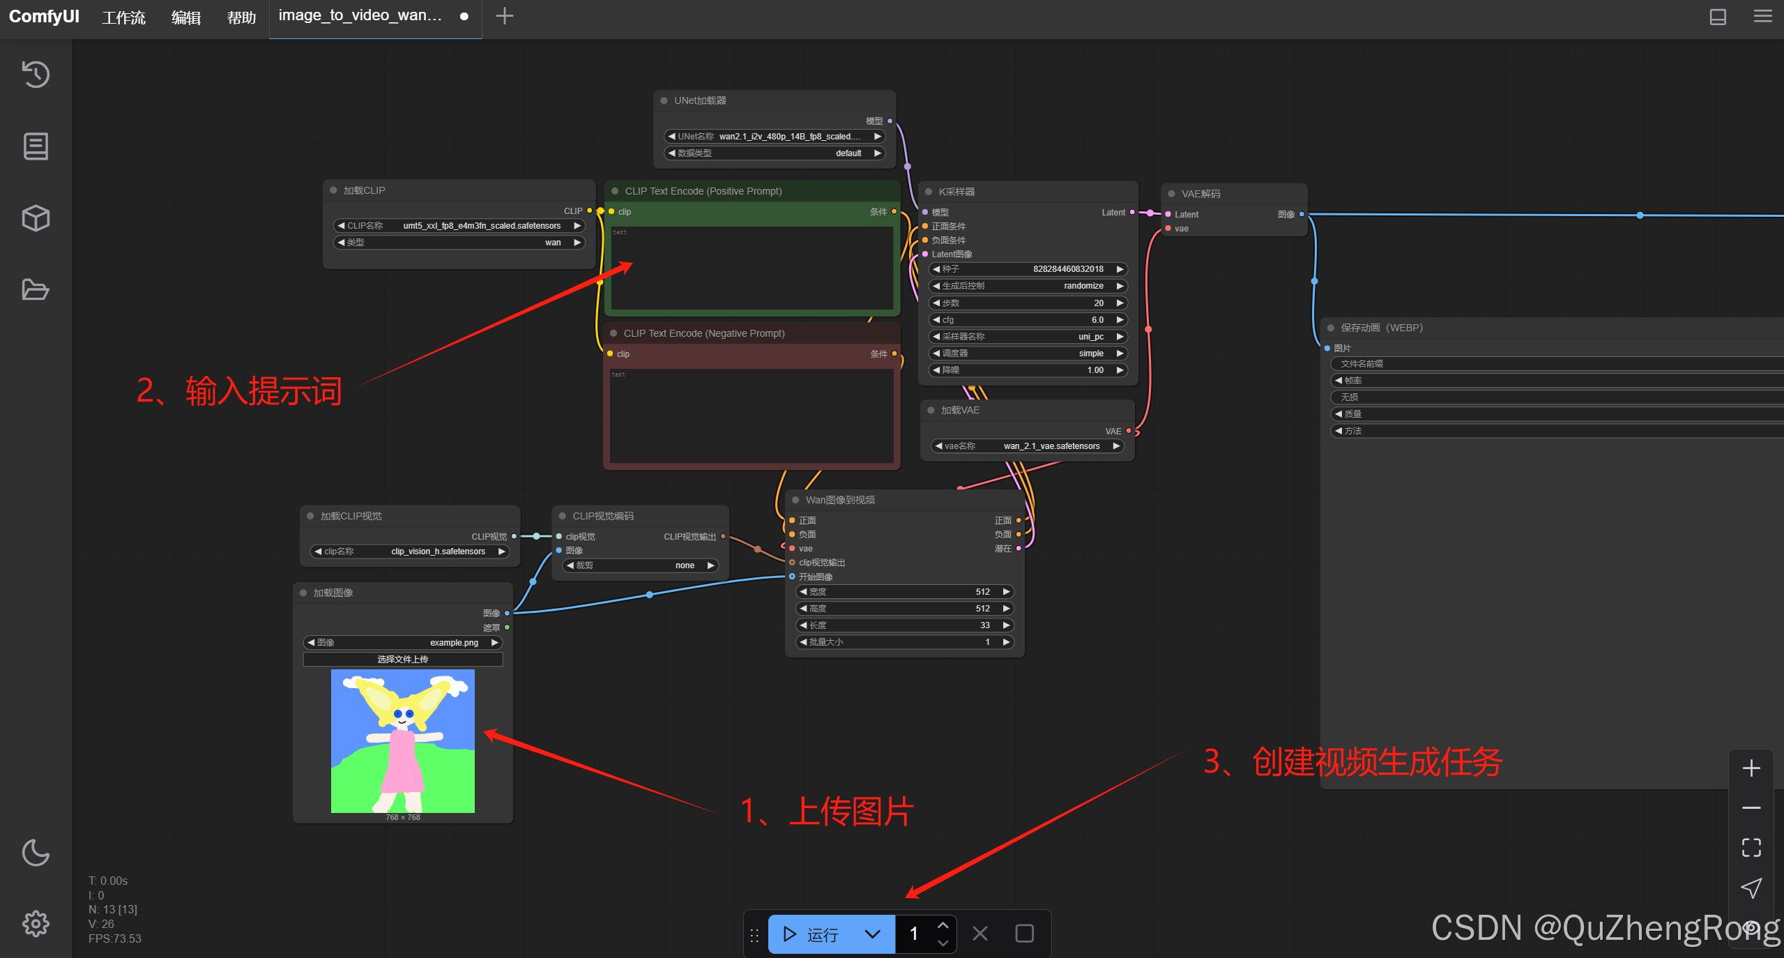Open the queue history sidebar icon
The width and height of the screenshot is (1784, 958).
(x=36, y=74)
